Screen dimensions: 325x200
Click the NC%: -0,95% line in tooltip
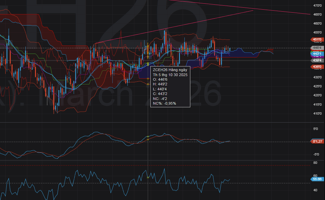(x=164, y=103)
